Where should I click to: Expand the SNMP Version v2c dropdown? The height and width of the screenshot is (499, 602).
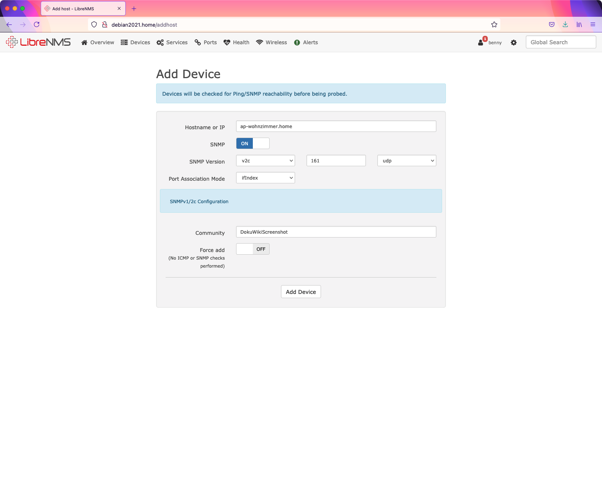click(265, 161)
